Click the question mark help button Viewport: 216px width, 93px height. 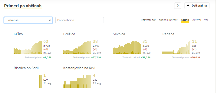point(178,6)
